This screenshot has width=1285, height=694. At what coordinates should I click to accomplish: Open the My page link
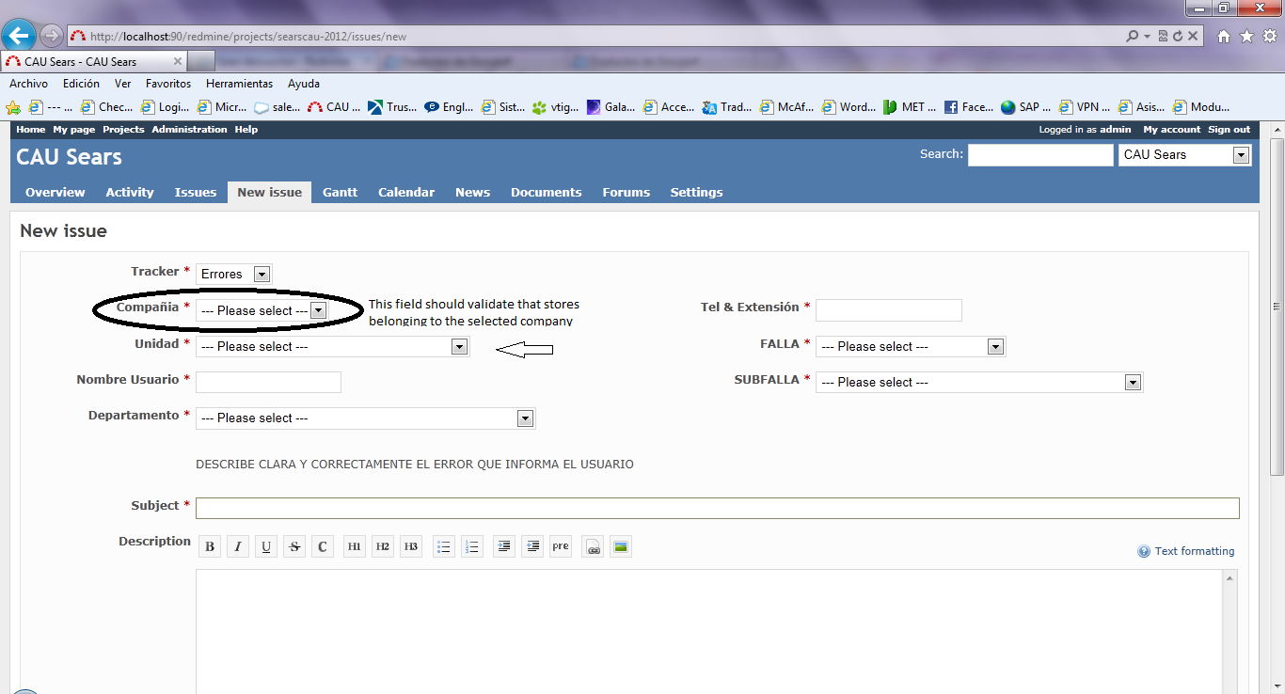coord(73,130)
